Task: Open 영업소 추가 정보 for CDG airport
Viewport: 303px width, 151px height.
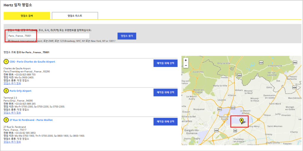Action: 12,83
